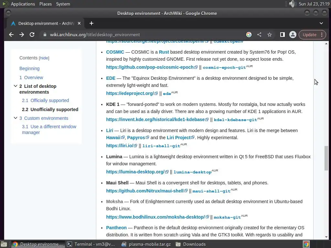
Task: Open the Pantheon wiki link
Action: (116, 228)
